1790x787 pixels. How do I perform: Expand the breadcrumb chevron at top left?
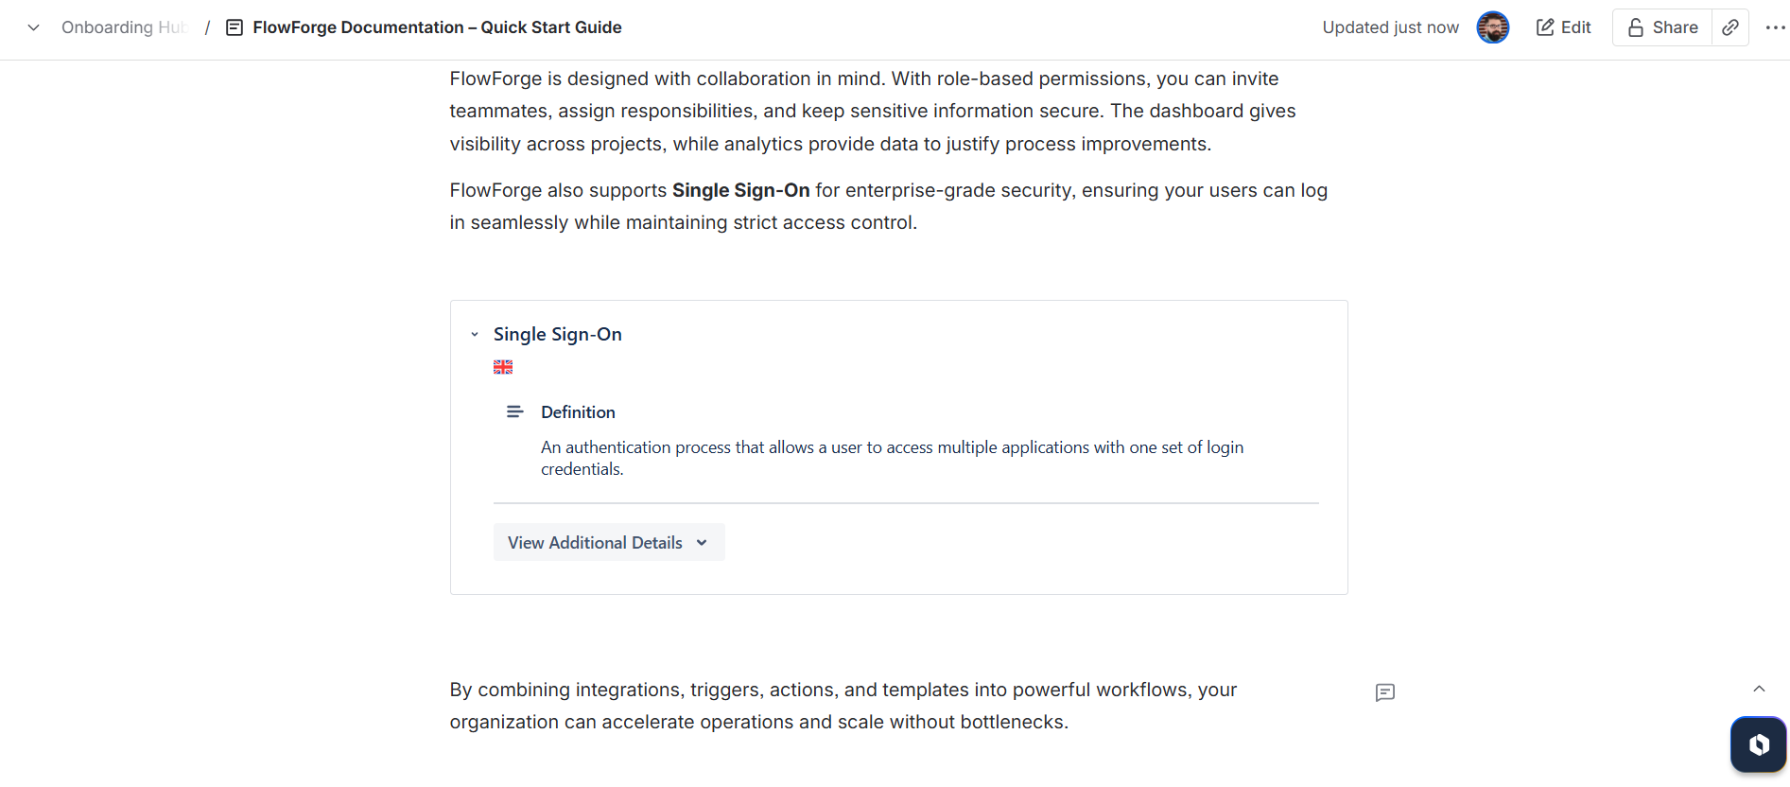(33, 27)
